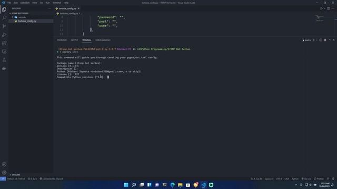Click Go Live in status bar

click(306, 178)
